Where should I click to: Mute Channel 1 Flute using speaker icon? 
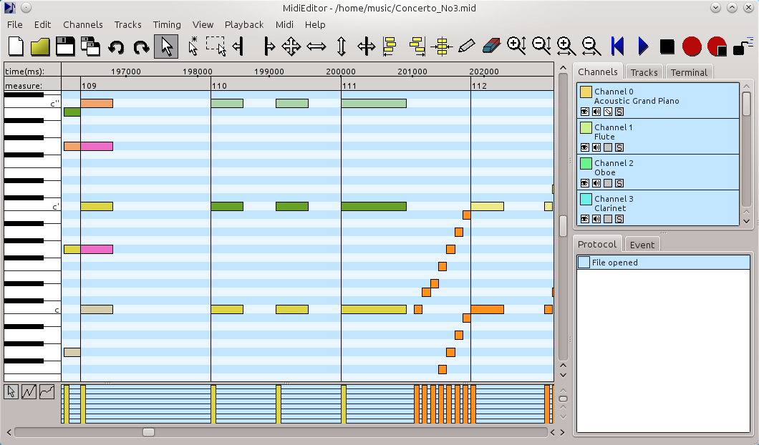click(596, 147)
